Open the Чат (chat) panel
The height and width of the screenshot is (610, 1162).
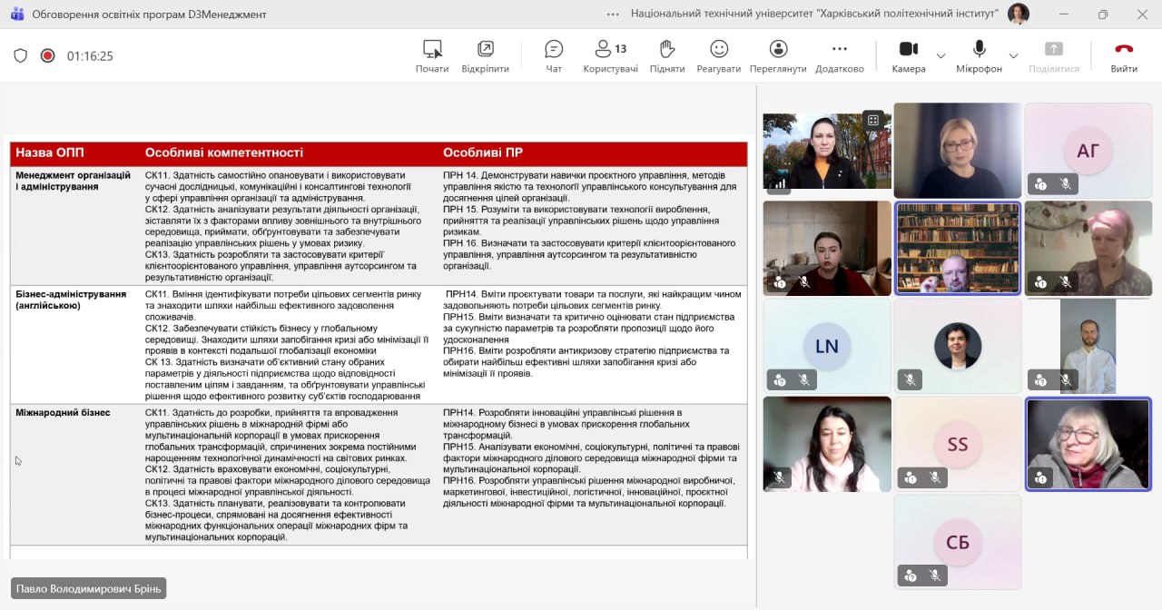coord(554,55)
